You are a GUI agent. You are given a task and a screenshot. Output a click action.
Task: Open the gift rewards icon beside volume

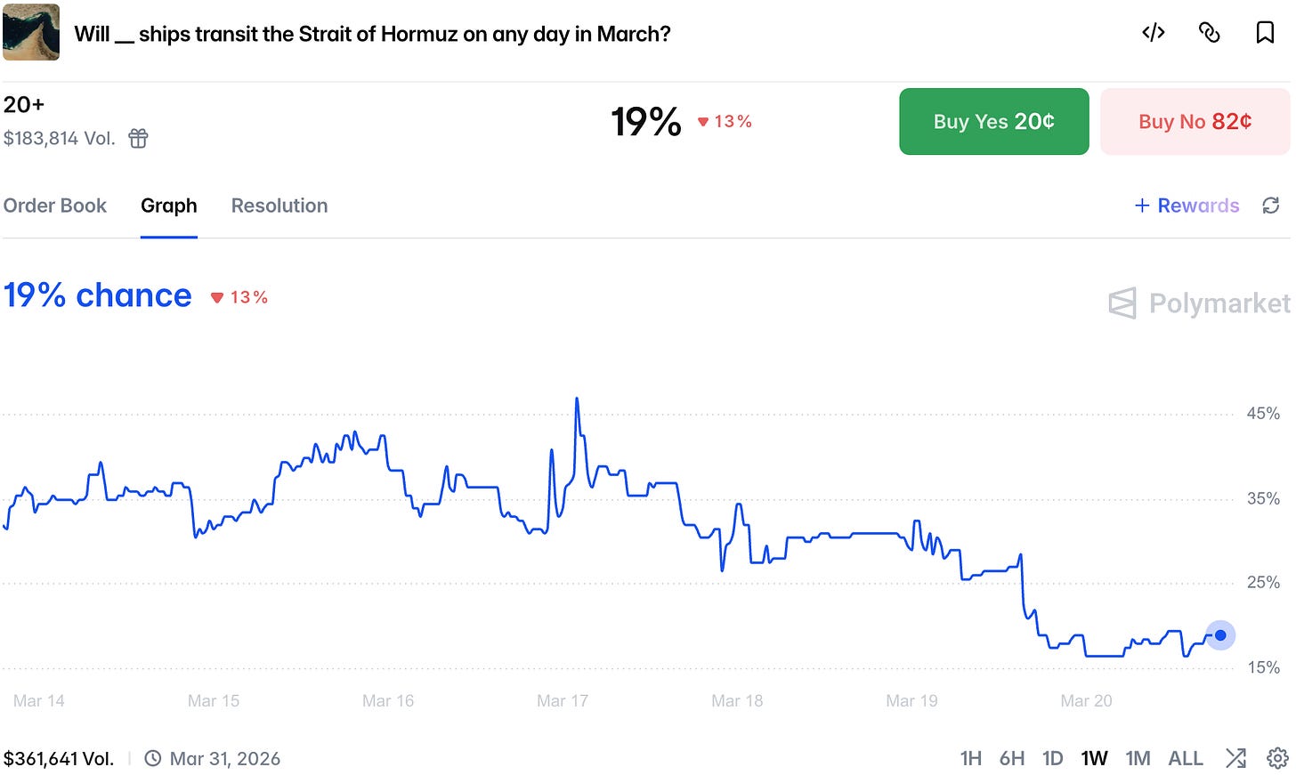(x=138, y=138)
